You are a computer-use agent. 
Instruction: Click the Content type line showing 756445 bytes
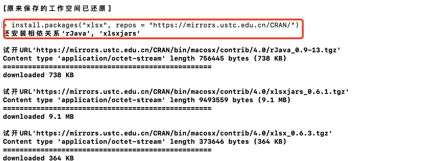point(145,59)
